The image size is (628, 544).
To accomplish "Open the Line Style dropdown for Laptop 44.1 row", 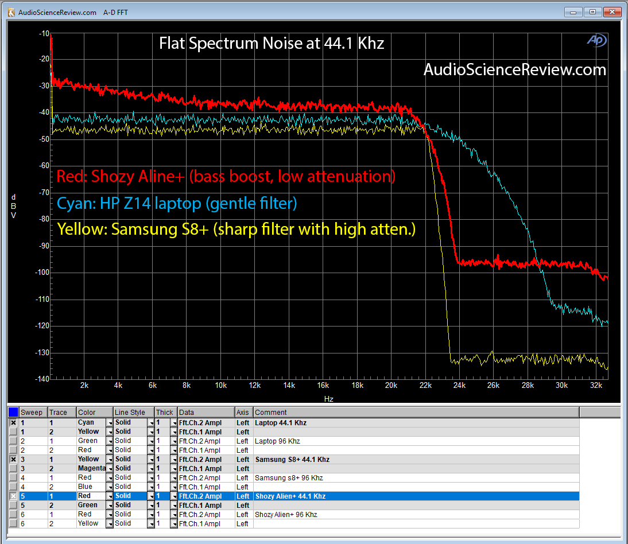I will tap(150, 423).
